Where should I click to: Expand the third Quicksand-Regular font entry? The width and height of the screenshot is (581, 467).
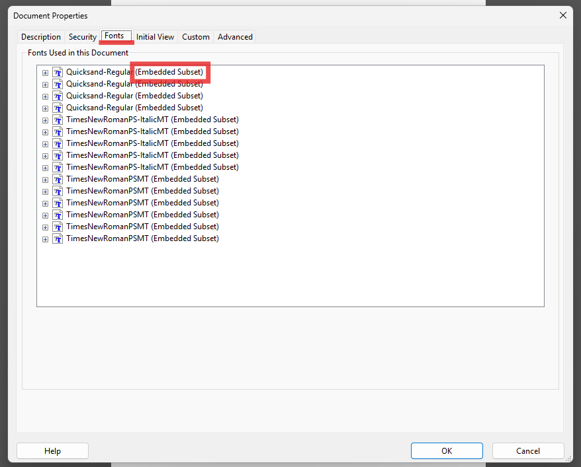click(x=45, y=96)
